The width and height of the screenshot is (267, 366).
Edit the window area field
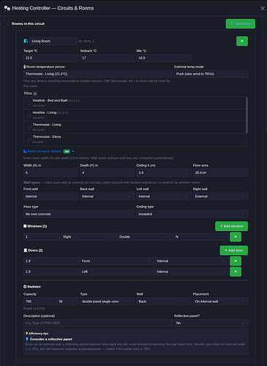coord(42,237)
